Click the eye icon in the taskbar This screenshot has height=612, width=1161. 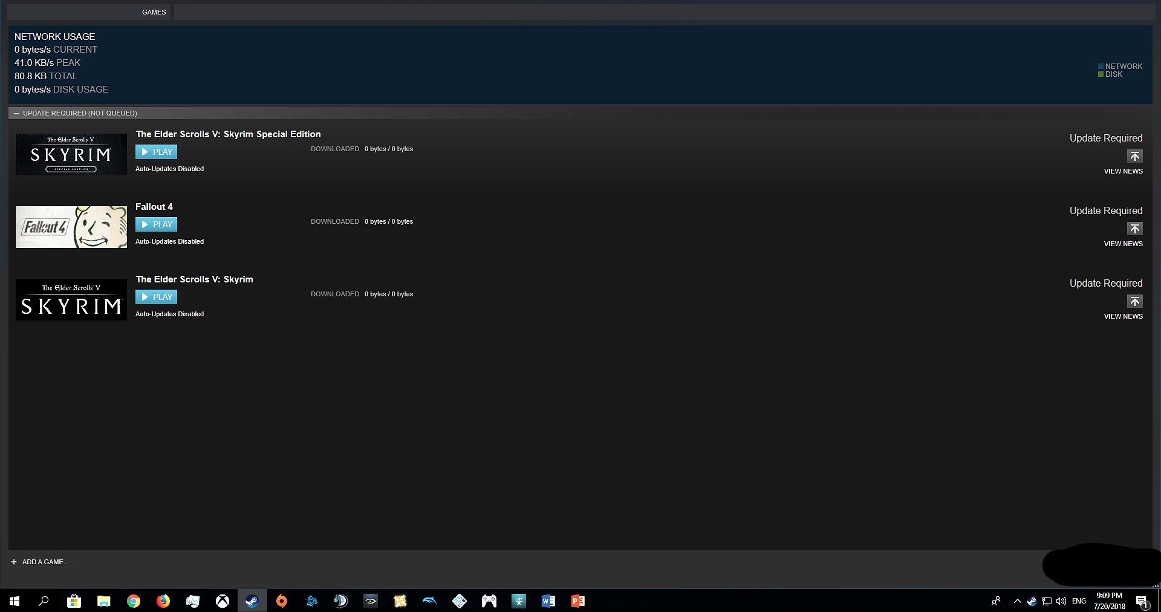[x=370, y=601]
